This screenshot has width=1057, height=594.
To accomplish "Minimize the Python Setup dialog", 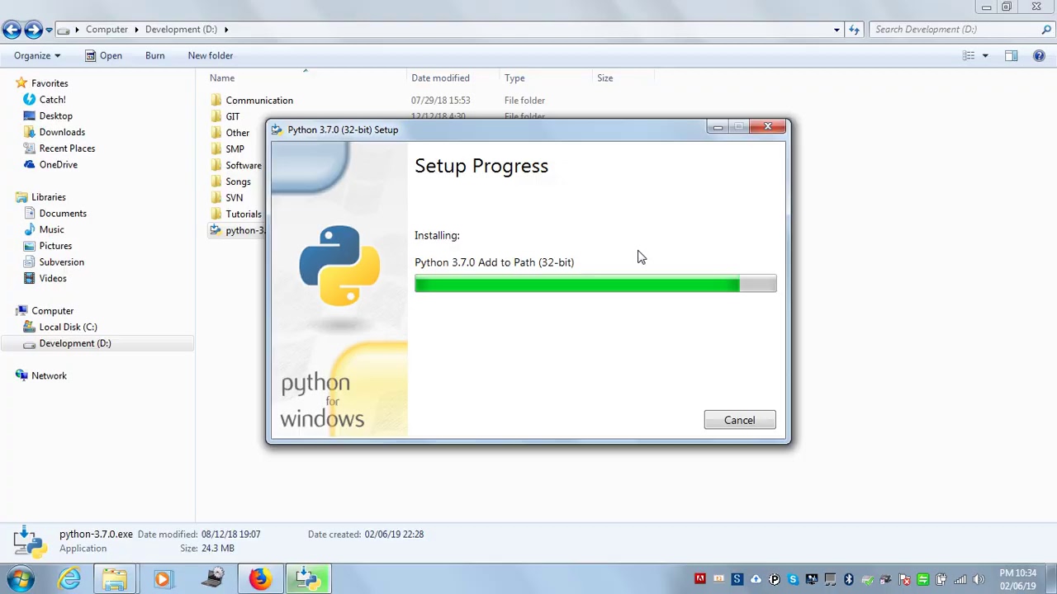I will (x=718, y=126).
